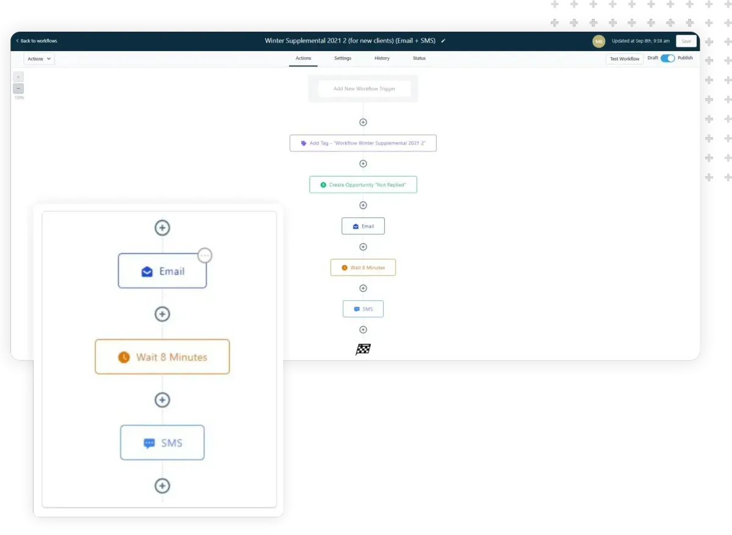Open the Actions dropdown menu

click(x=38, y=58)
